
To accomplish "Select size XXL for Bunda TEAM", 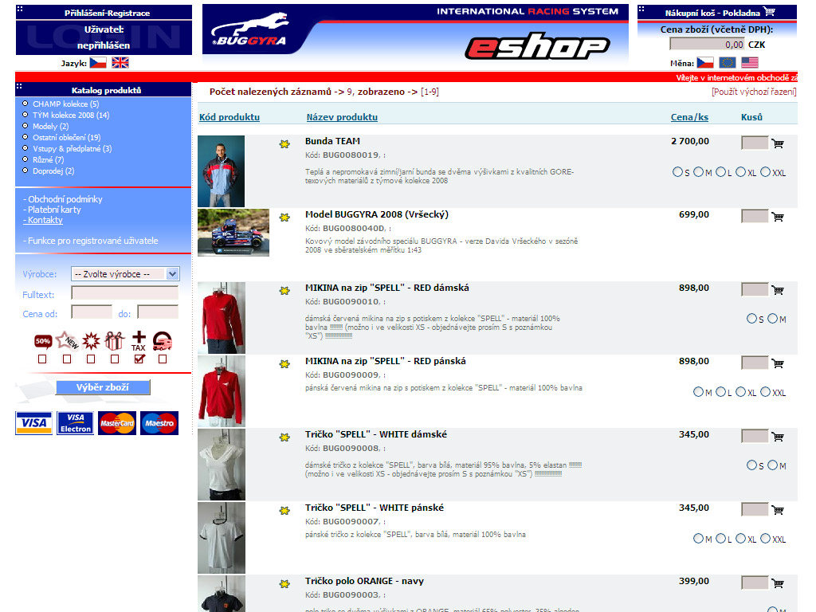I will 765,172.
